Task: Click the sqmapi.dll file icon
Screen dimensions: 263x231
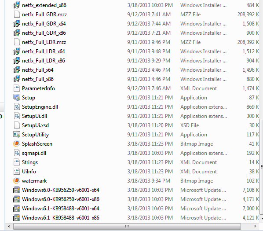Action: pos(17,153)
